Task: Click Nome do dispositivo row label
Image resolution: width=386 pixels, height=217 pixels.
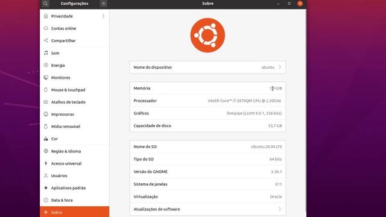Action: (153, 67)
